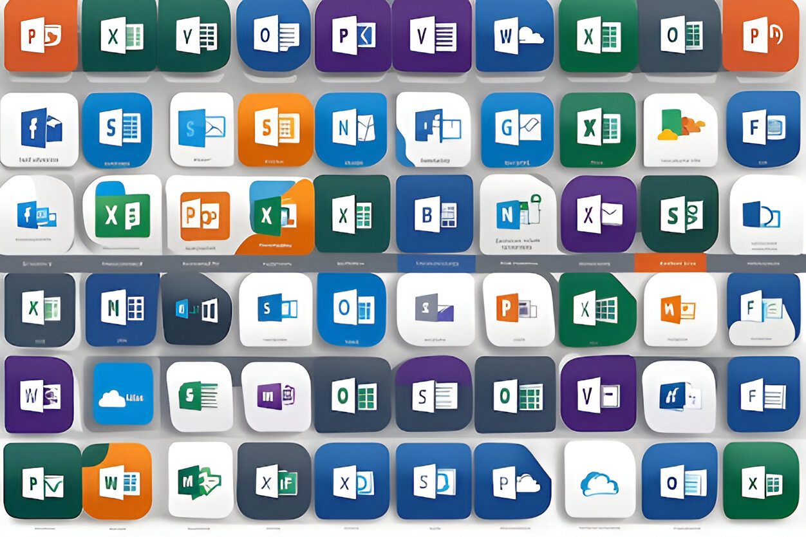Select the orange highlighted label in divider bar
Image resolution: width=806 pixels, height=537 pixels.
pyautogui.click(x=670, y=263)
